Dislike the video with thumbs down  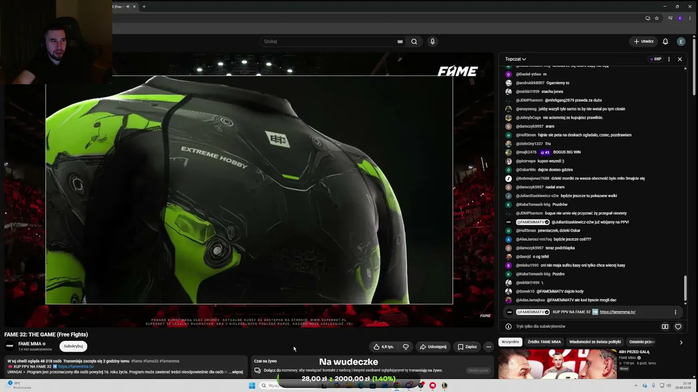coord(406,347)
